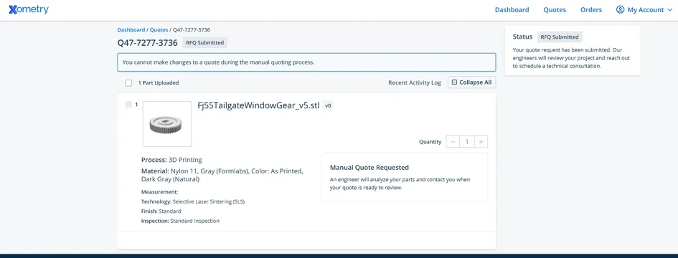This screenshot has height=258, width=678.
Task: Follow the Quotes breadcrumb link
Action: [159, 30]
